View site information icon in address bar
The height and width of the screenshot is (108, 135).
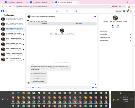coord(14,7)
